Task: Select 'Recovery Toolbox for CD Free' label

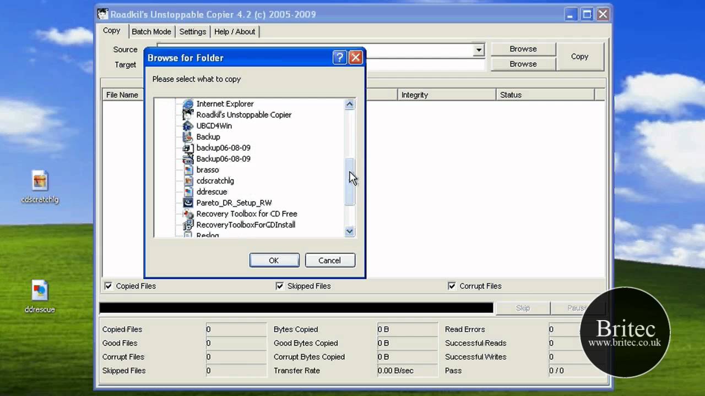Action: tap(247, 213)
